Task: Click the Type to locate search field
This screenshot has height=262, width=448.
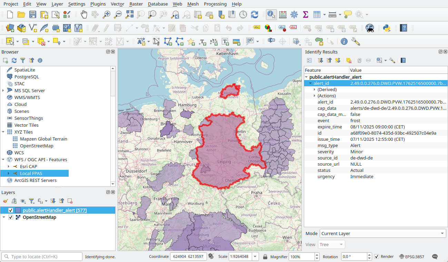Action: tap(41, 256)
